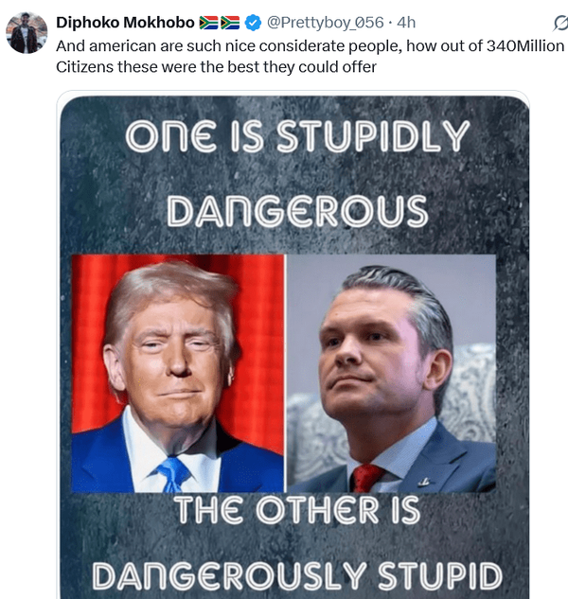This screenshot has width=568, height=599.
Task: Click the 4h post timestamp
Action: (406, 23)
